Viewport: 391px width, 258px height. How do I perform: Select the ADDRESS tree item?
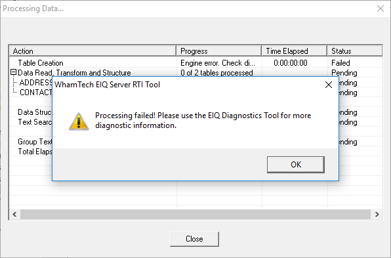[x=35, y=83]
